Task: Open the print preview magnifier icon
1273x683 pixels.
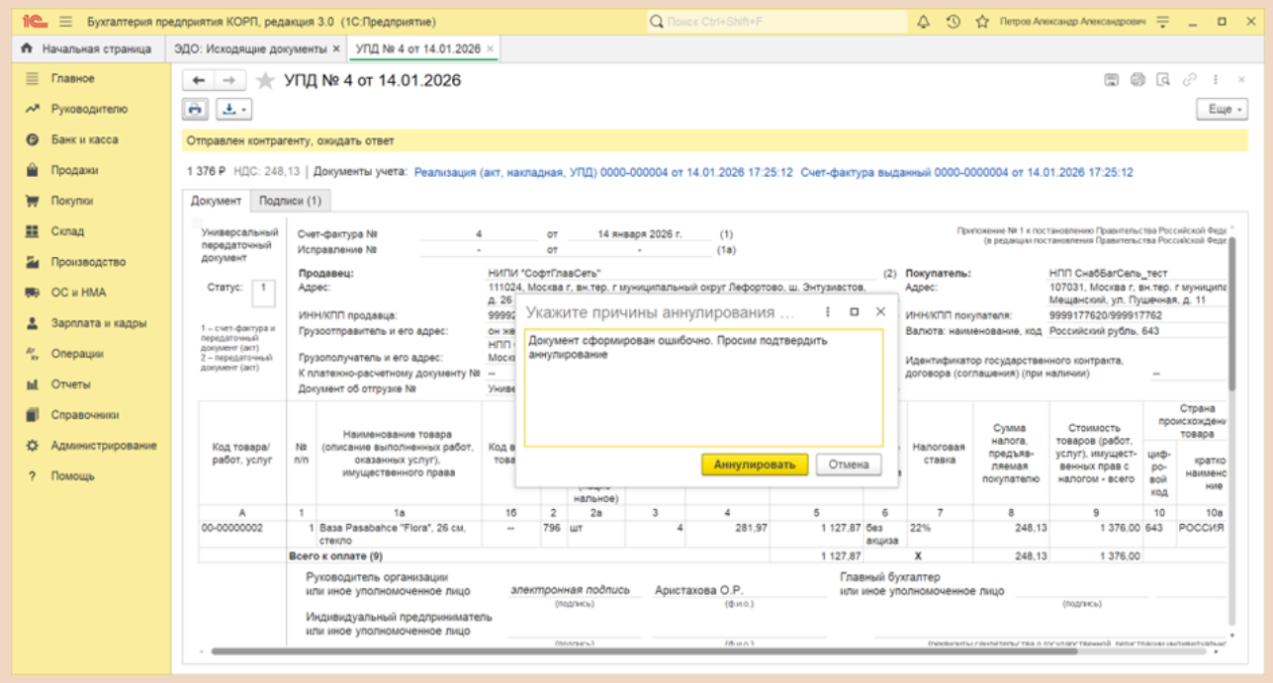Action: click(x=1163, y=80)
